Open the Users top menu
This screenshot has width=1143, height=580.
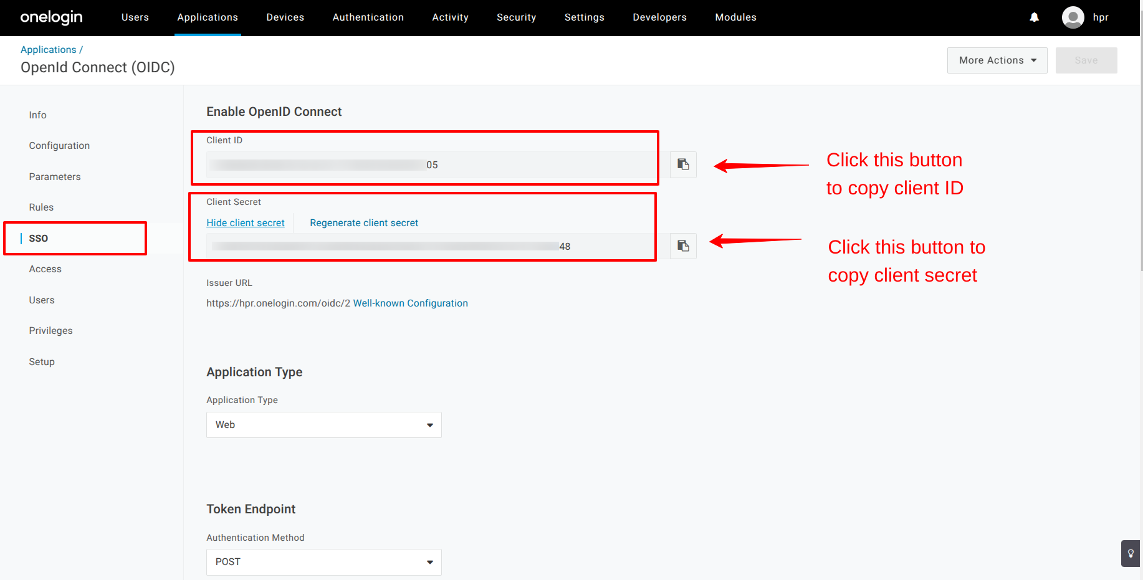tap(135, 17)
